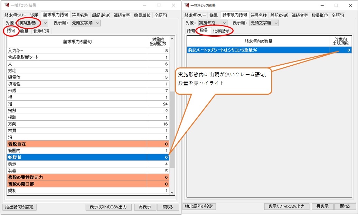Select row 導電性
Image resolution: width=358 pixels, height=215 pixels.
pyautogui.click(x=88, y=84)
